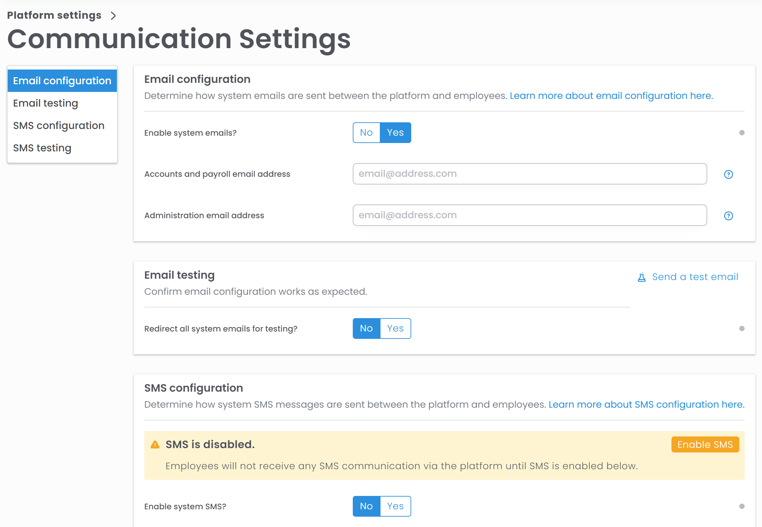Click status dot beside Enable system SMS
Viewport: 762px width, 527px height.
pyautogui.click(x=742, y=507)
